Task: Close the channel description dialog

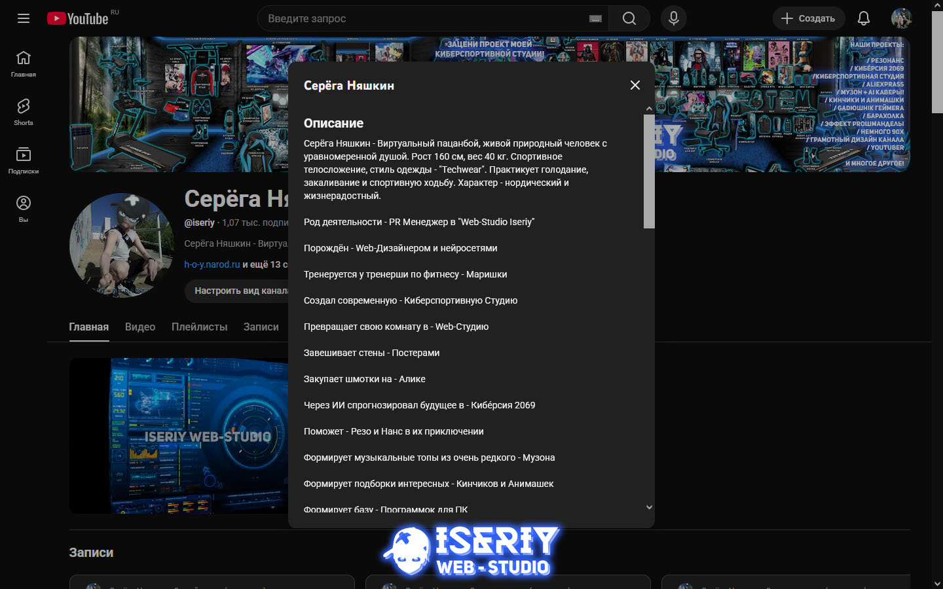Action: pyautogui.click(x=635, y=85)
